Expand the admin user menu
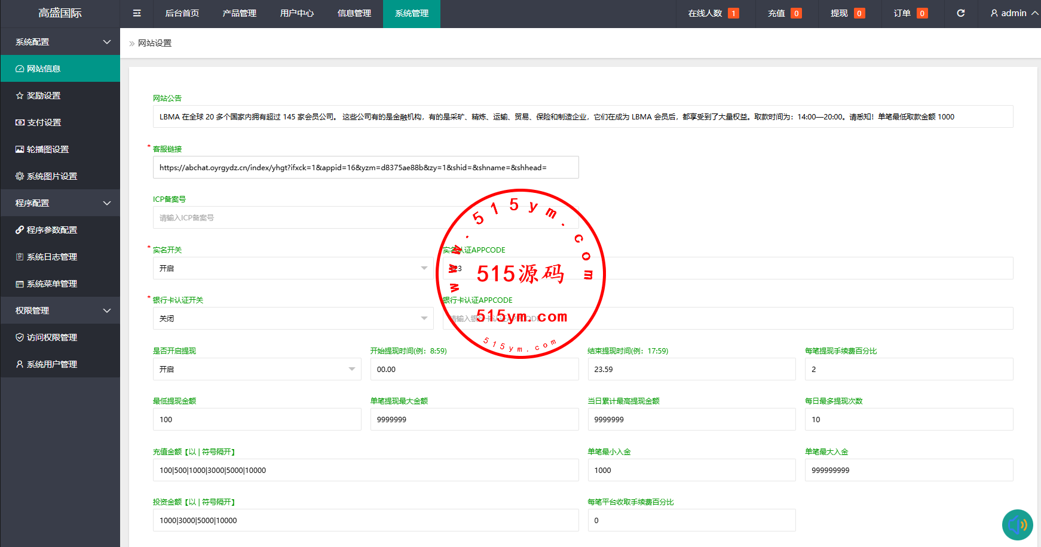The height and width of the screenshot is (547, 1041). coord(1014,13)
